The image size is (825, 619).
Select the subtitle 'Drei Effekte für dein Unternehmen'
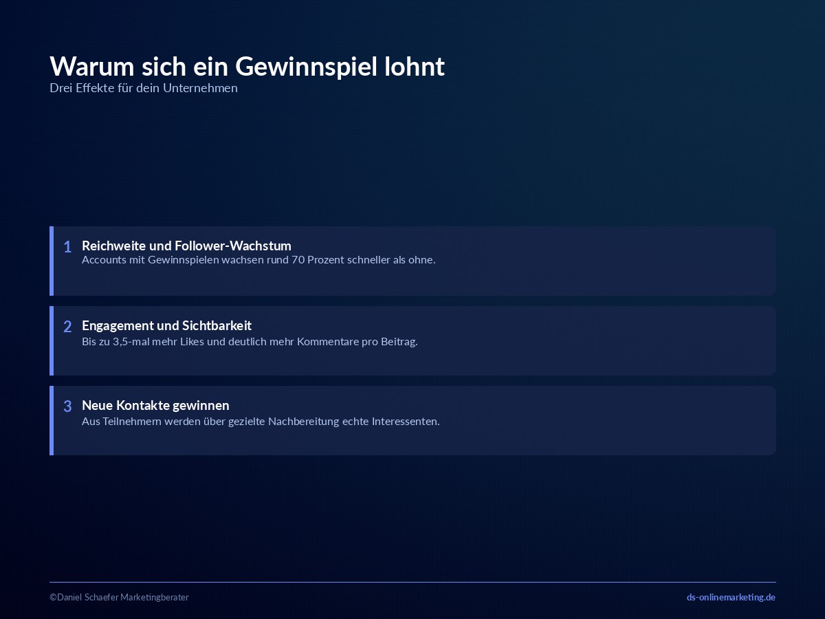pyautogui.click(x=144, y=88)
